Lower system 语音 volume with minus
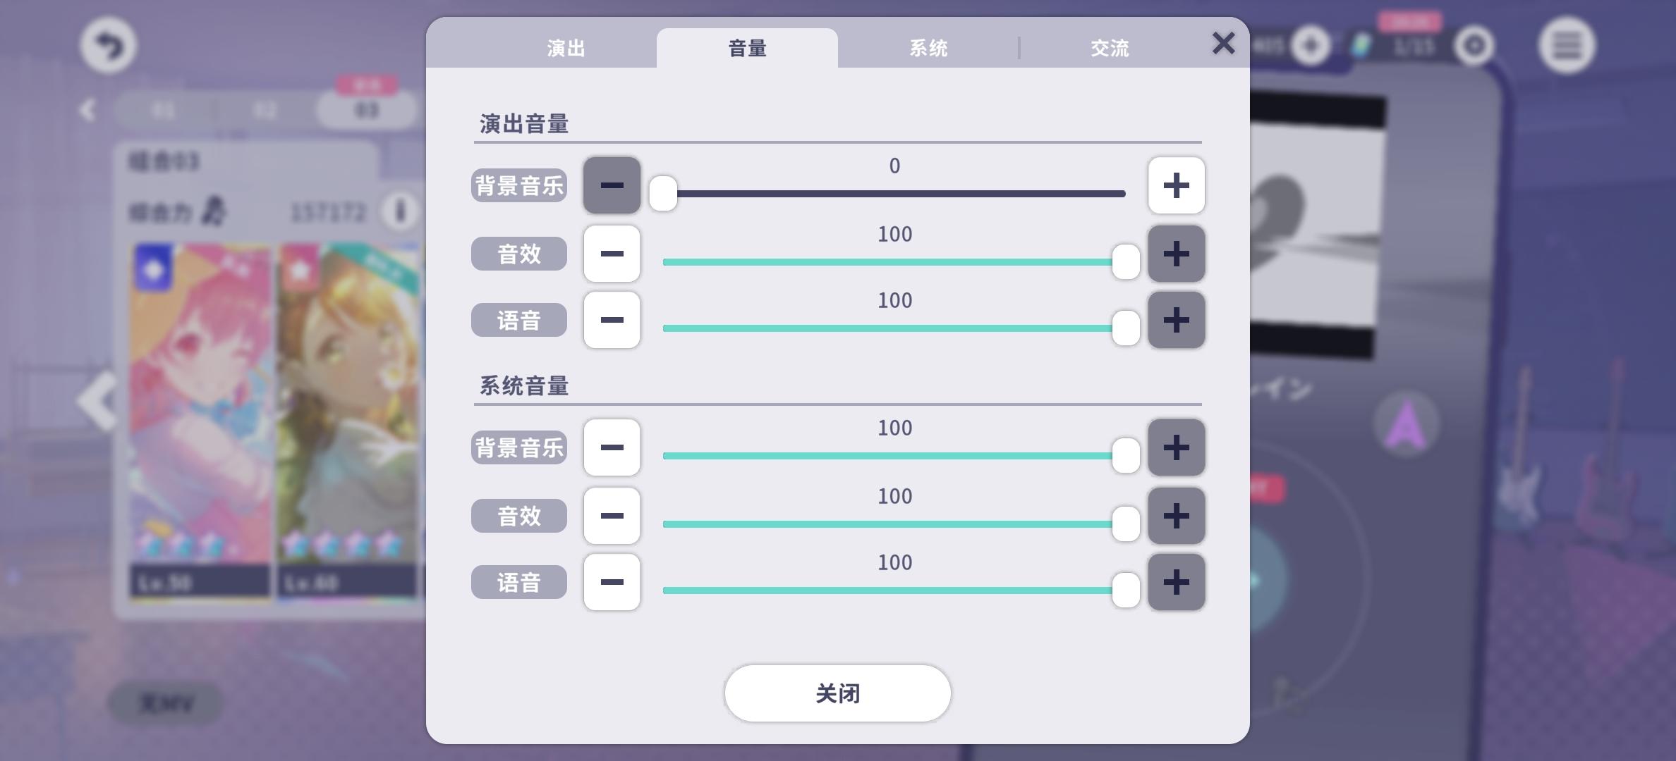Image resolution: width=1676 pixels, height=761 pixels. click(612, 582)
